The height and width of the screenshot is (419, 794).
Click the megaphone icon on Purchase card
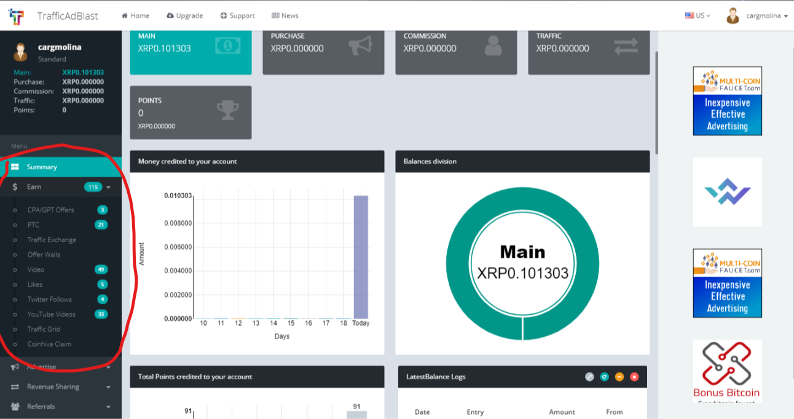pyautogui.click(x=361, y=46)
